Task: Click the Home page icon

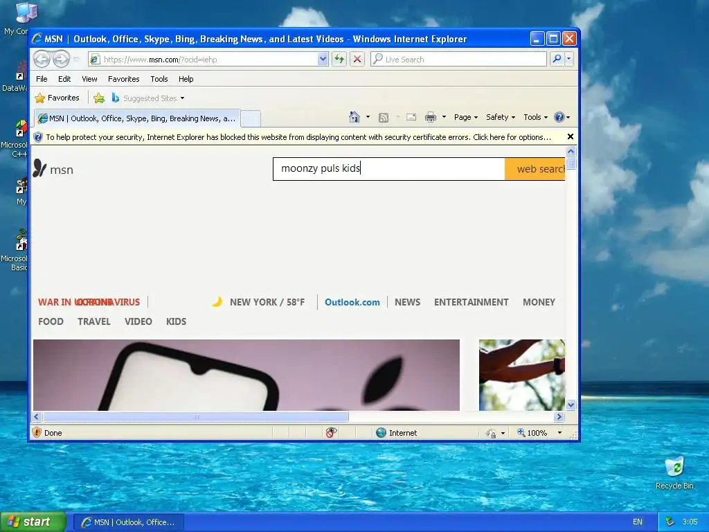Action: tap(354, 117)
